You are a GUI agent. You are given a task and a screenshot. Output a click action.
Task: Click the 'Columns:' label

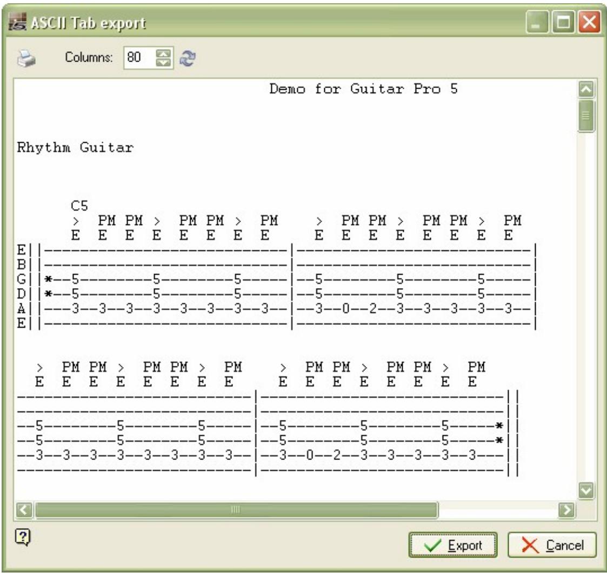[x=89, y=57]
